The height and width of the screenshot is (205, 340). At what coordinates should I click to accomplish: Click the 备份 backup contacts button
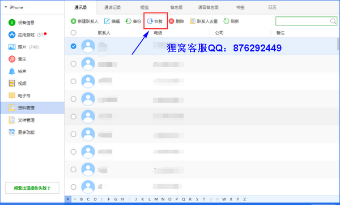[x=133, y=21]
